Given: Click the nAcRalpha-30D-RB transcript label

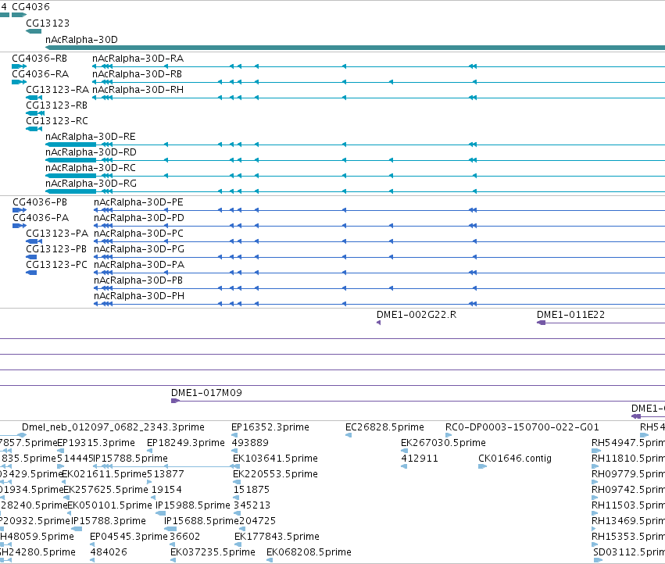Looking at the screenshot, I should point(137,74).
